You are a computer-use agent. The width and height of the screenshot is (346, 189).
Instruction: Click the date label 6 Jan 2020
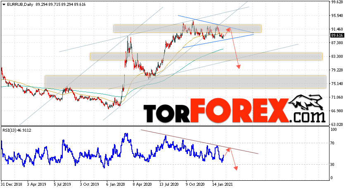pos(116,184)
